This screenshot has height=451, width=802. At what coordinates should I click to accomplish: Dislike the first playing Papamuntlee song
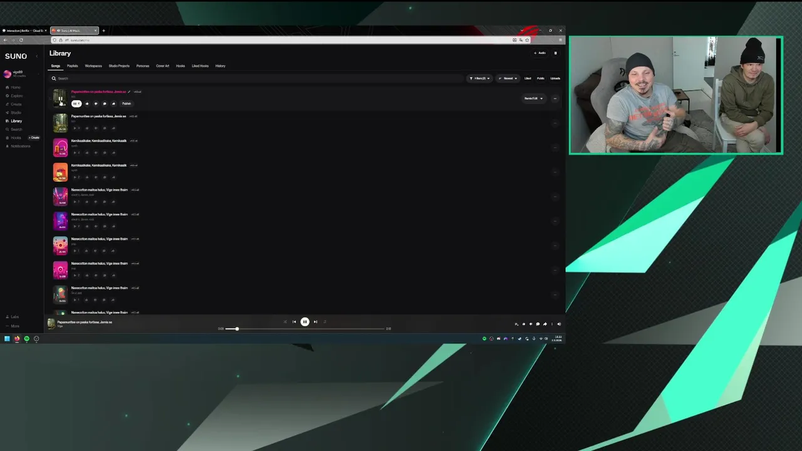(x=96, y=103)
